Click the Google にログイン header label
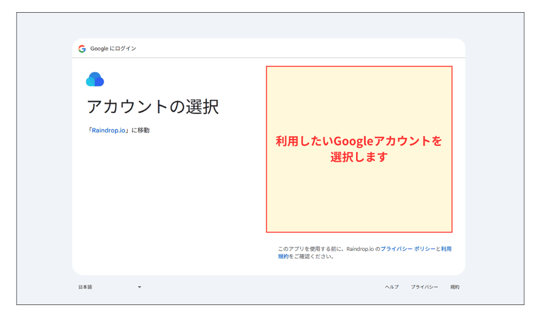The image size is (545, 322). pyautogui.click(x=112, y=48)
